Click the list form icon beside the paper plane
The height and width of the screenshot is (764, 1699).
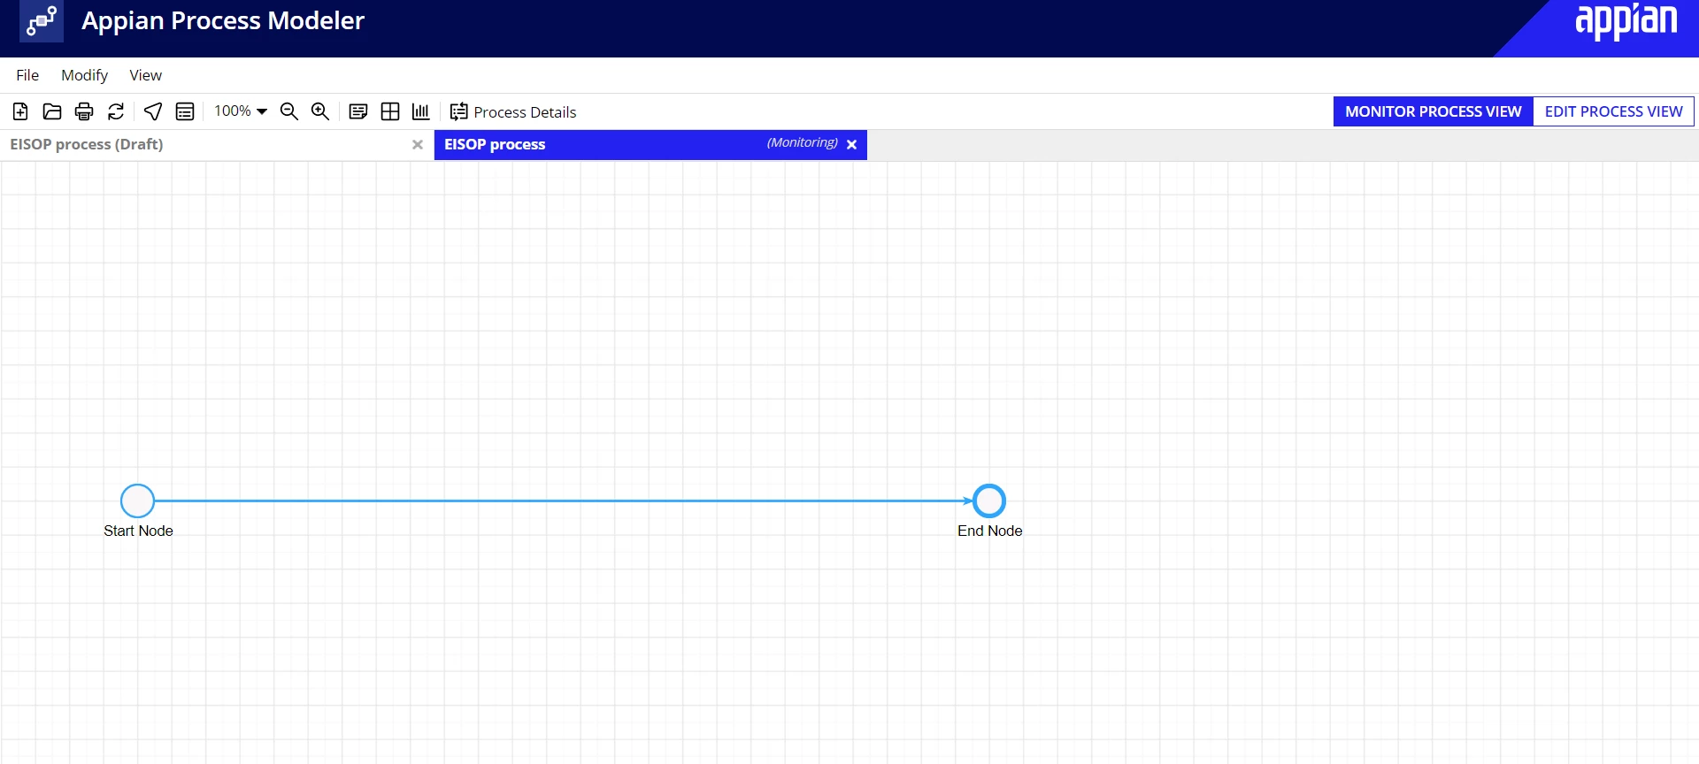pyautogui.click(x=185, y=111)
